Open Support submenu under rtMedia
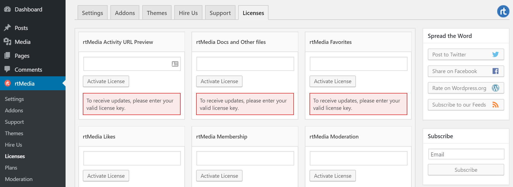Viewport: 513px width, 187px height. [x=14, y=122]
